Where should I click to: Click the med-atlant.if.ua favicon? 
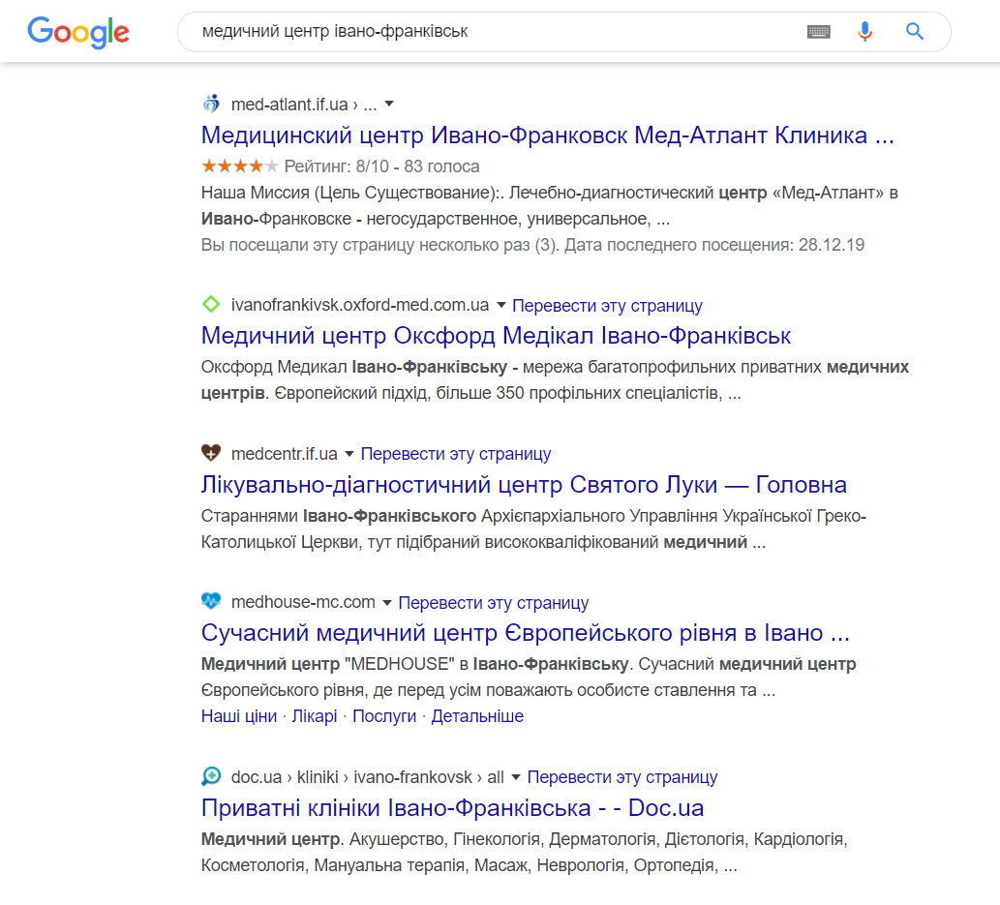211,104
